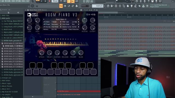
Task: Open the VIEW menu
Action: (x=13, y=1)
